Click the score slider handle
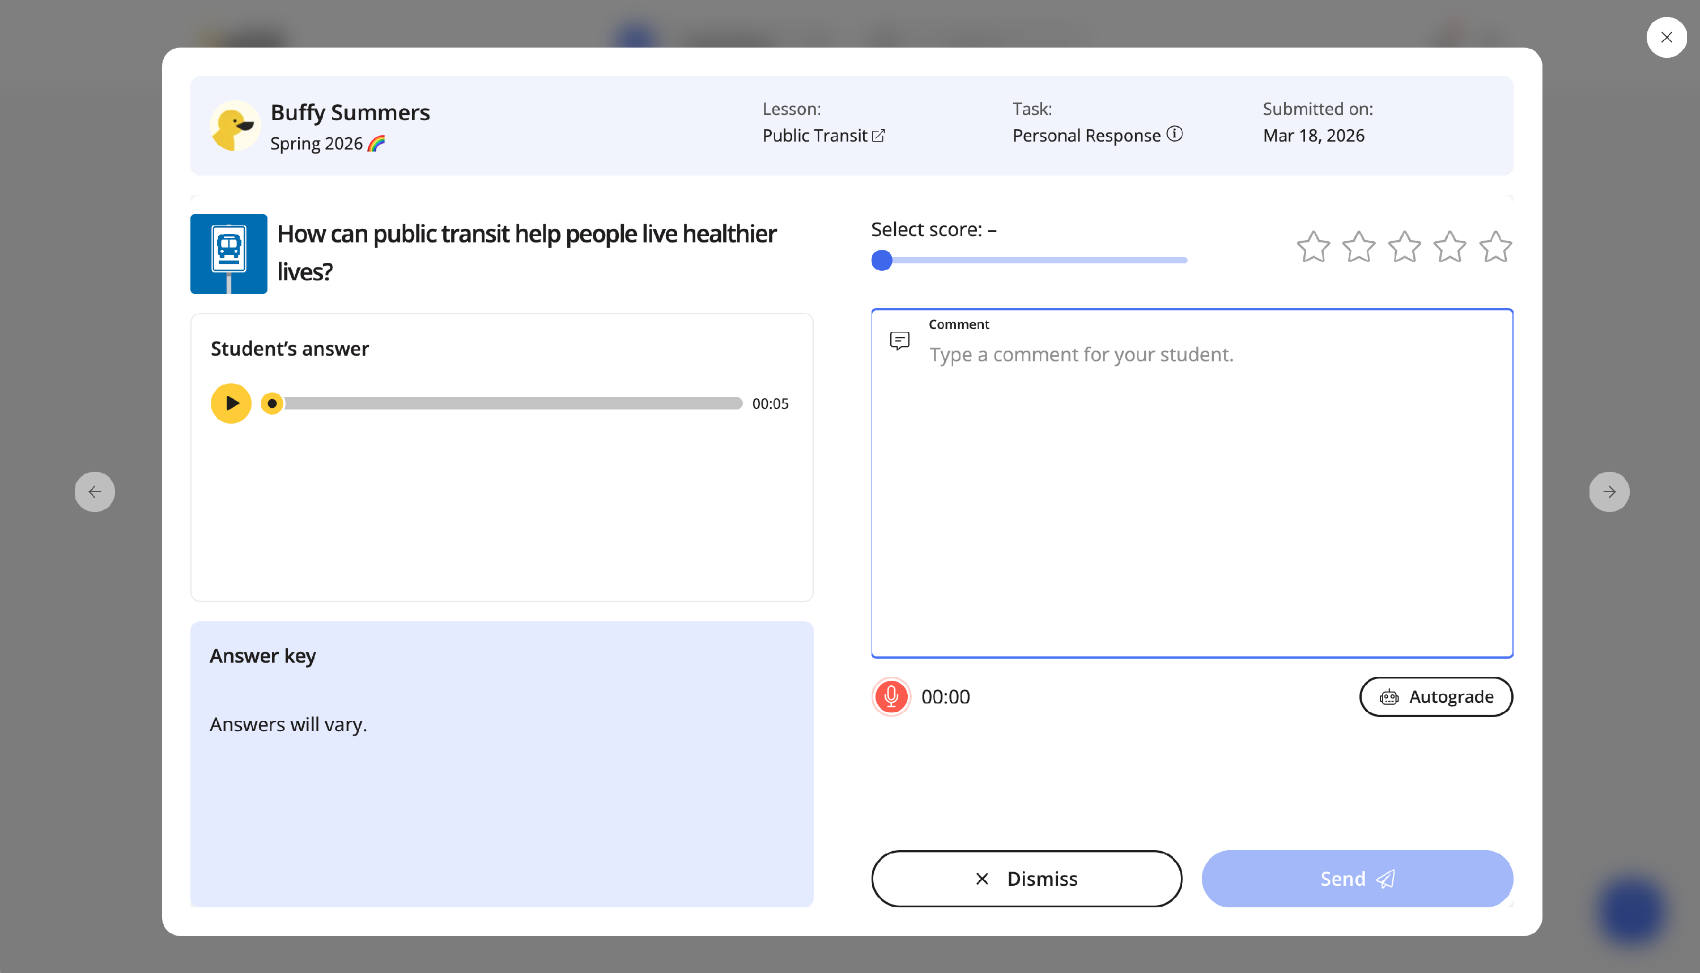This screenshot has height=973, width=1700. click(882, 260)
